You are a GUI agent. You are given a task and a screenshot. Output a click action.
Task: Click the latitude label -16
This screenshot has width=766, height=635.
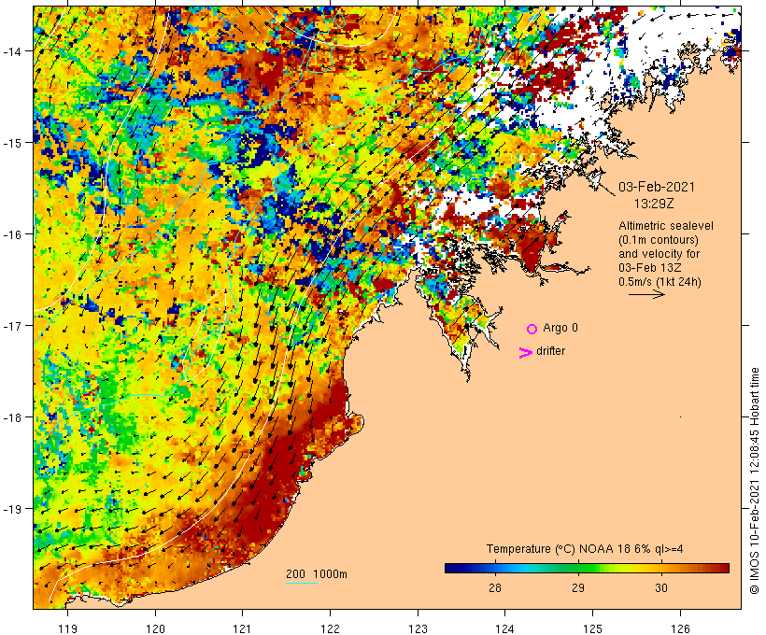[11, 234]
